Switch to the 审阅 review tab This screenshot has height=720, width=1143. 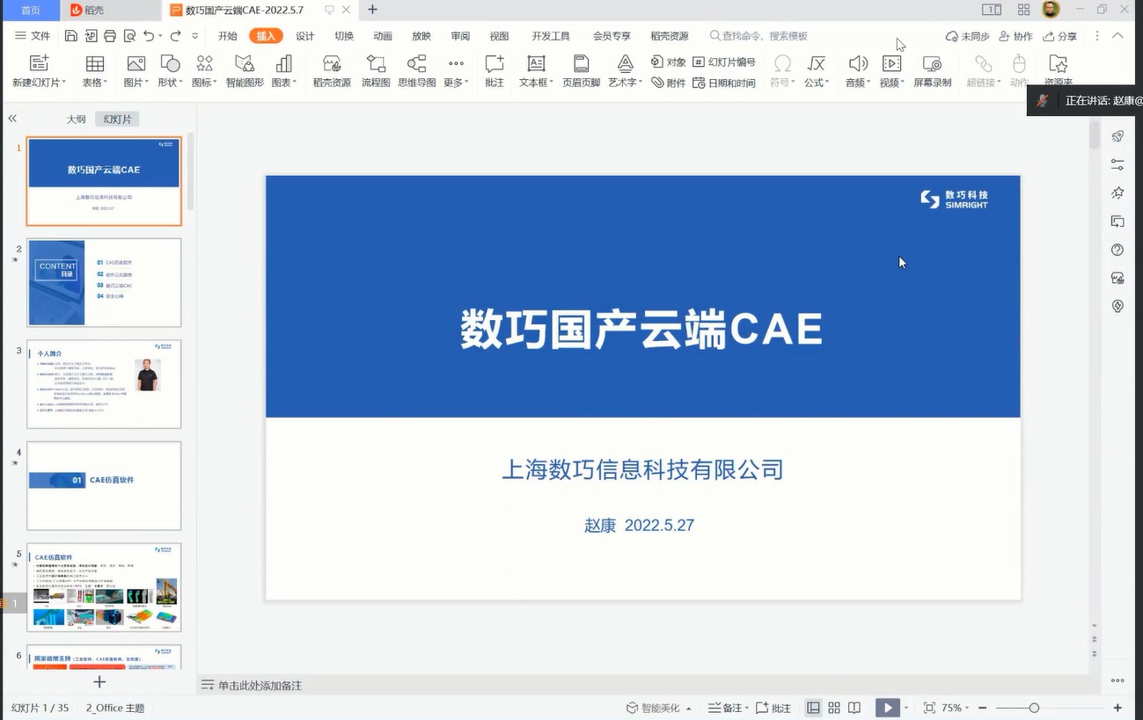(x=460, y=36)
